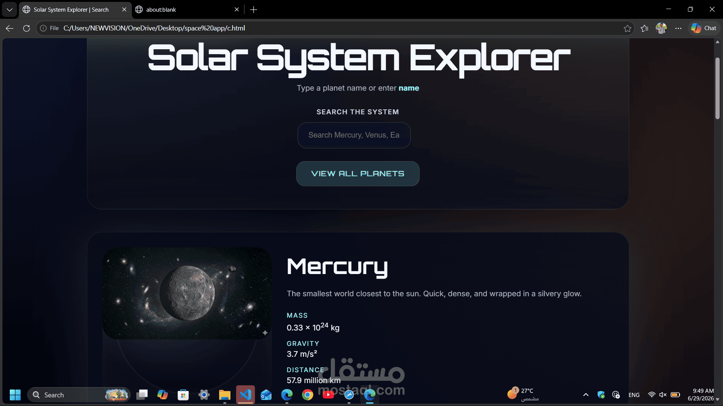Open a new browser tab

[x=254, y=10]
